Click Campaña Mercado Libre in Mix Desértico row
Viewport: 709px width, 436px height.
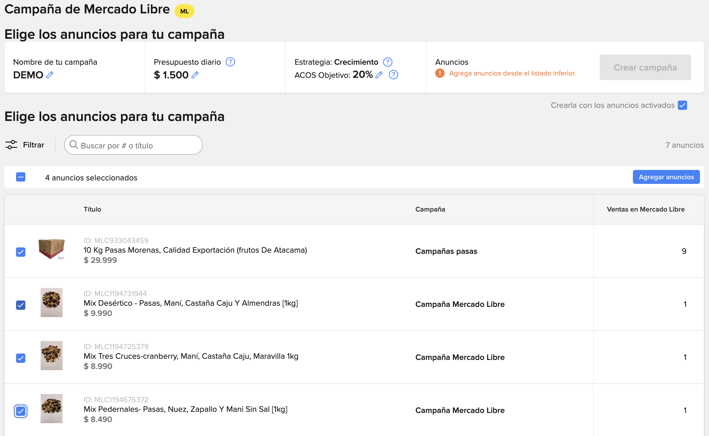(460, 304)
